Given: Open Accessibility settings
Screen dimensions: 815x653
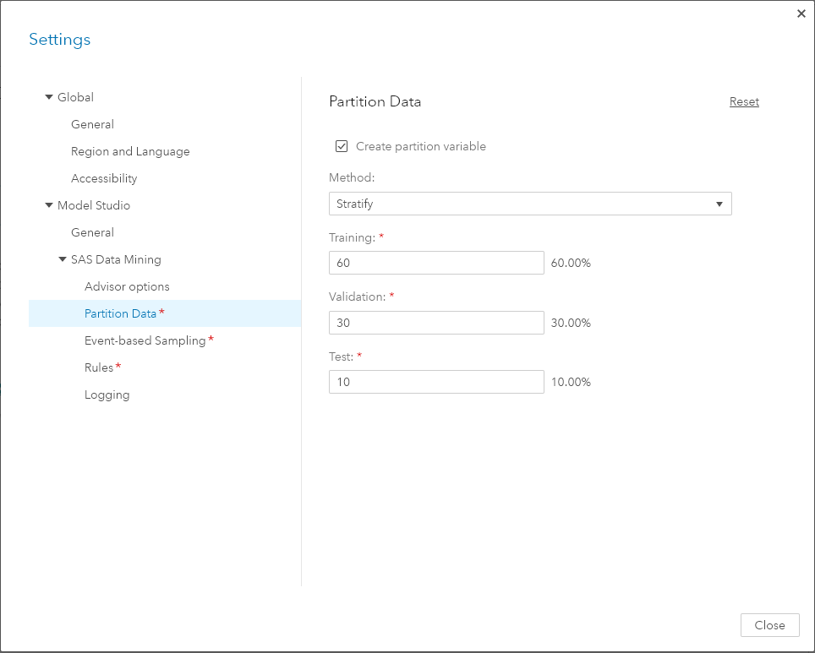Looking at the screenshot, I should tap(104, 178).
